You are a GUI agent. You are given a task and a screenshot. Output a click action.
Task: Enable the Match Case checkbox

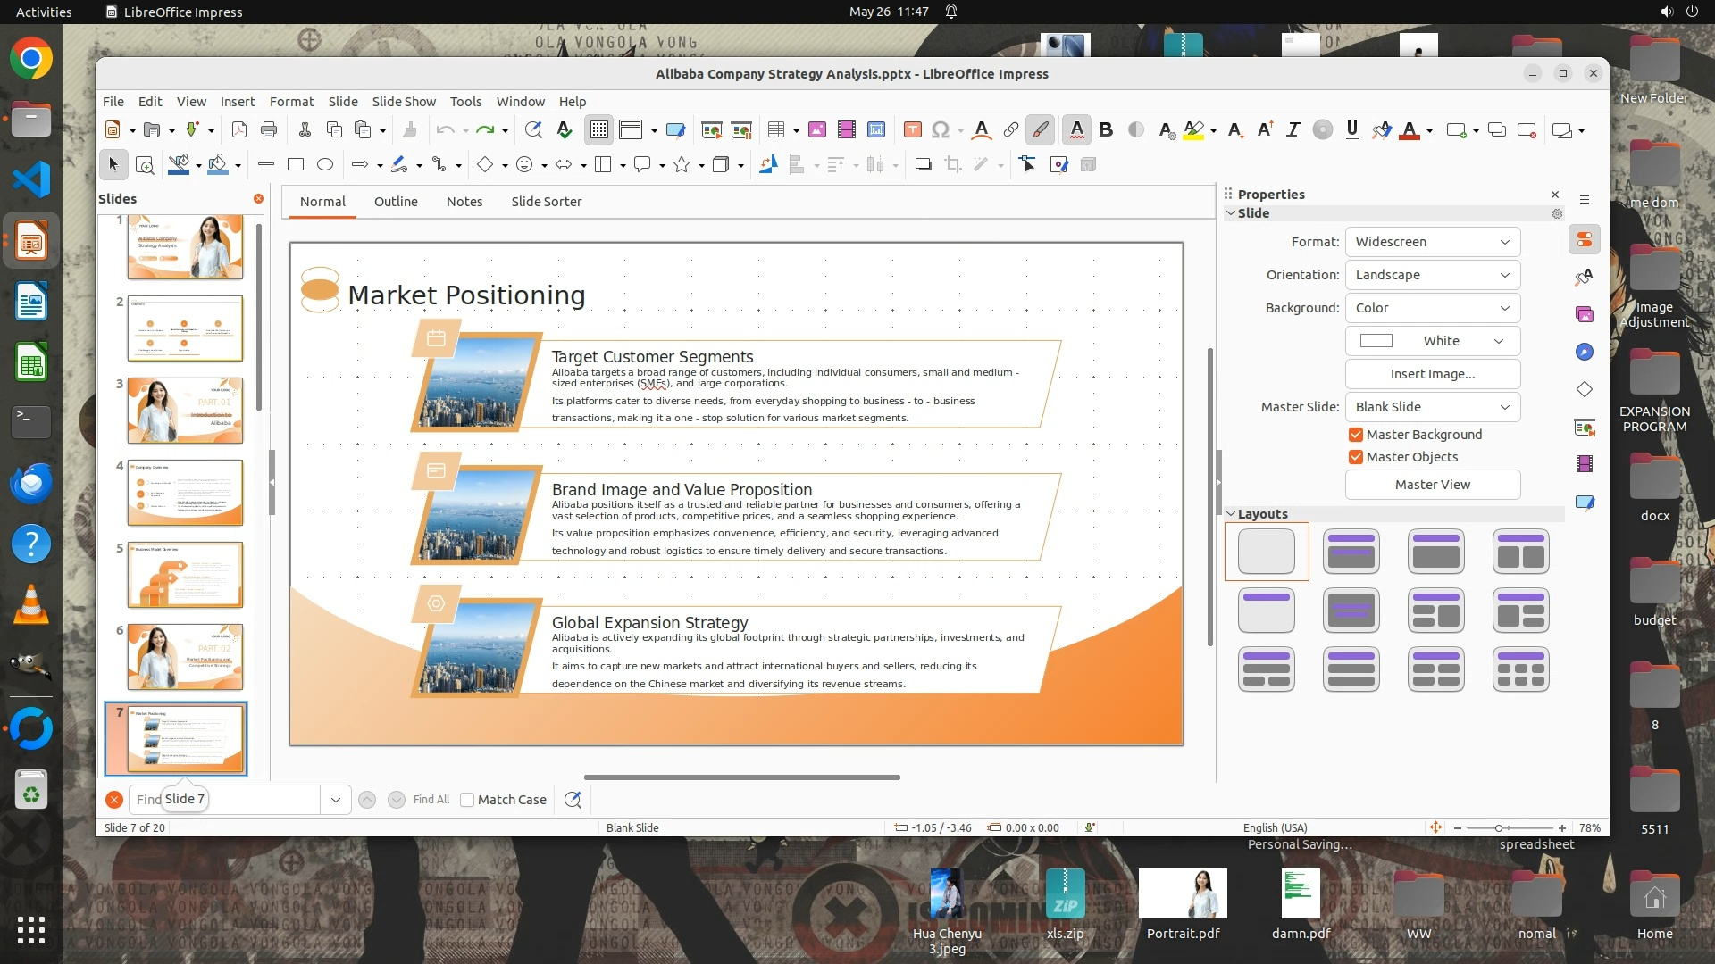[x=467, y=800]
